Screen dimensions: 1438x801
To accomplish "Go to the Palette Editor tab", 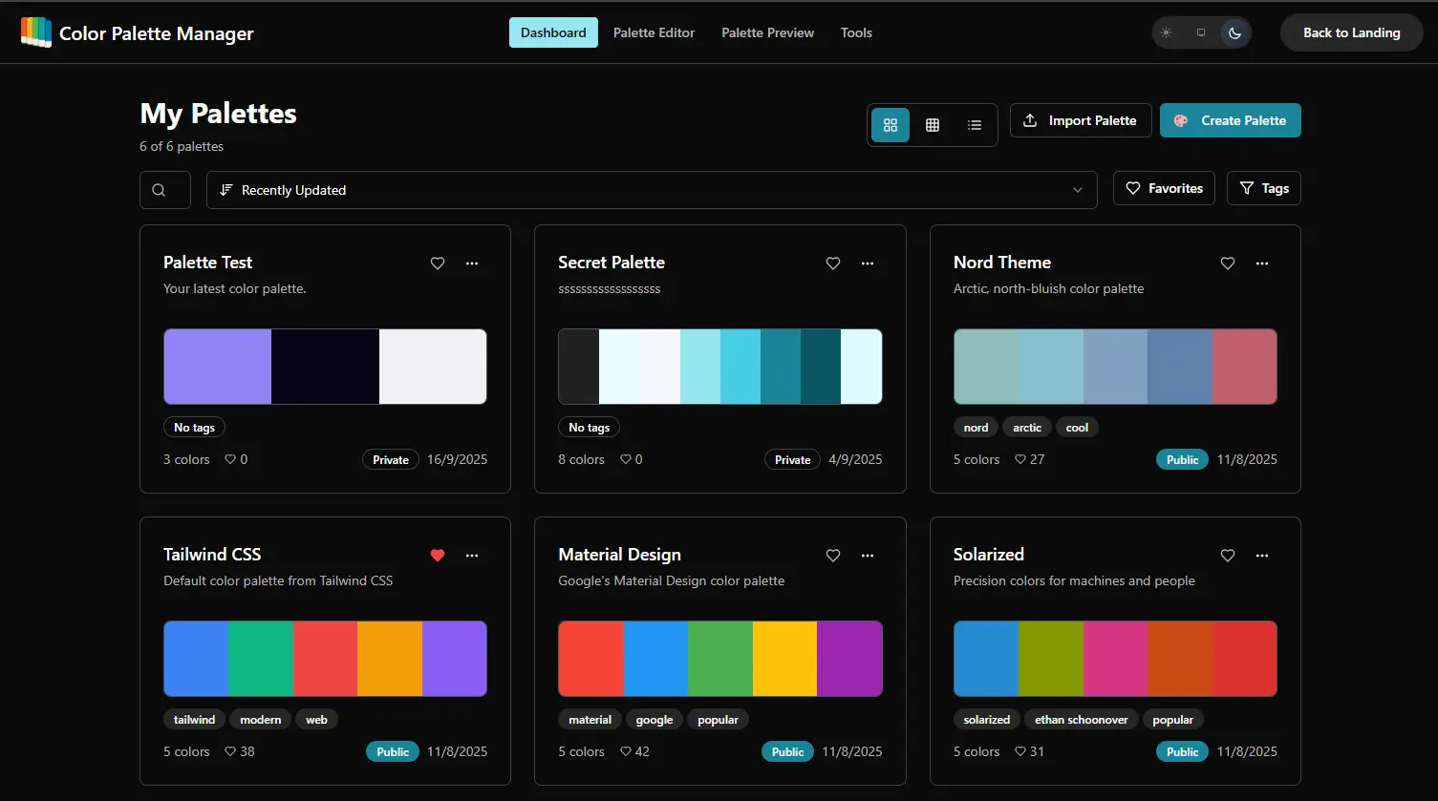I will pyautogui.click(x=654, y=32).
